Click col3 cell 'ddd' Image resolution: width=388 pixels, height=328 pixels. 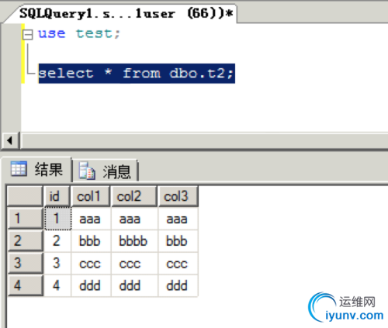[x=178, y=285]
